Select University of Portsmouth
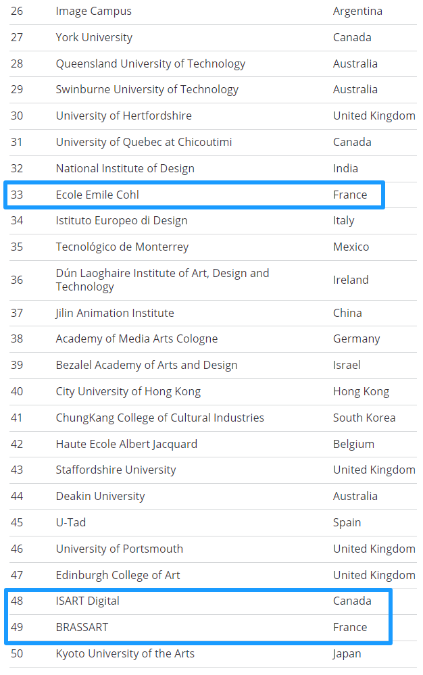Image resolution: width=423 pixels, height=675 pixels. [120, 549]
